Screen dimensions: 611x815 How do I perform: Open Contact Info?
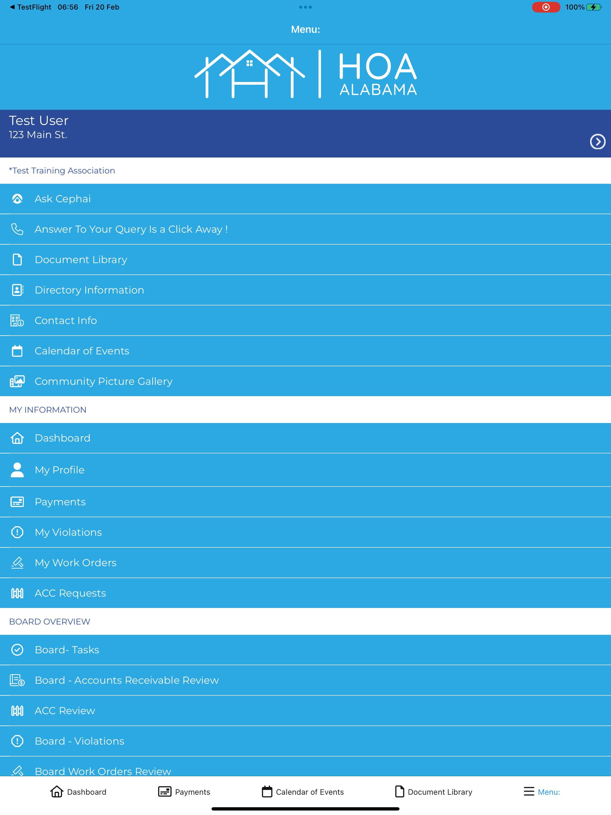click(x=305, y=321)
